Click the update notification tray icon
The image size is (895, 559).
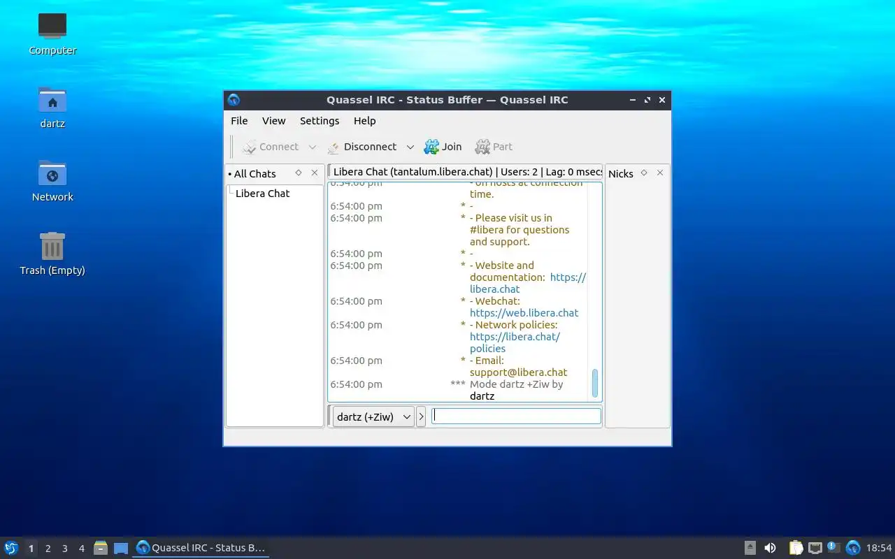[x=833, y=547]
